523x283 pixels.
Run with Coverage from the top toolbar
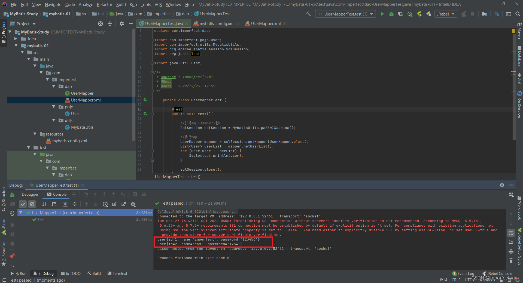[x=400, y=14]
